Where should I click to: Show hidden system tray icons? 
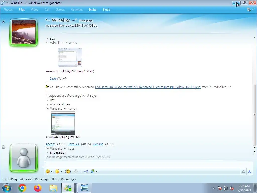pos(213,188)
